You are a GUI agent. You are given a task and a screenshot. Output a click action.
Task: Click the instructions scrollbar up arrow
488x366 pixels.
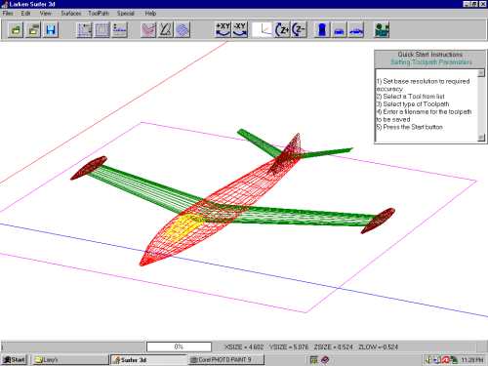tap(481, 73)
